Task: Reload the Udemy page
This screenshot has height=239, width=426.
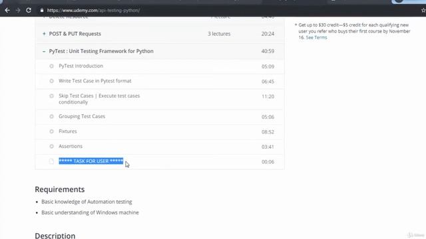Action: 29,11
